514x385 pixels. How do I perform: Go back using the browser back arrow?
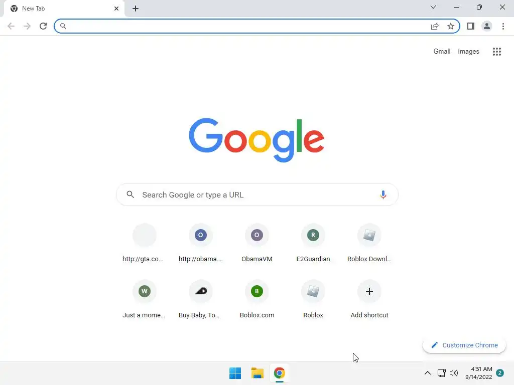pos(11,26)
